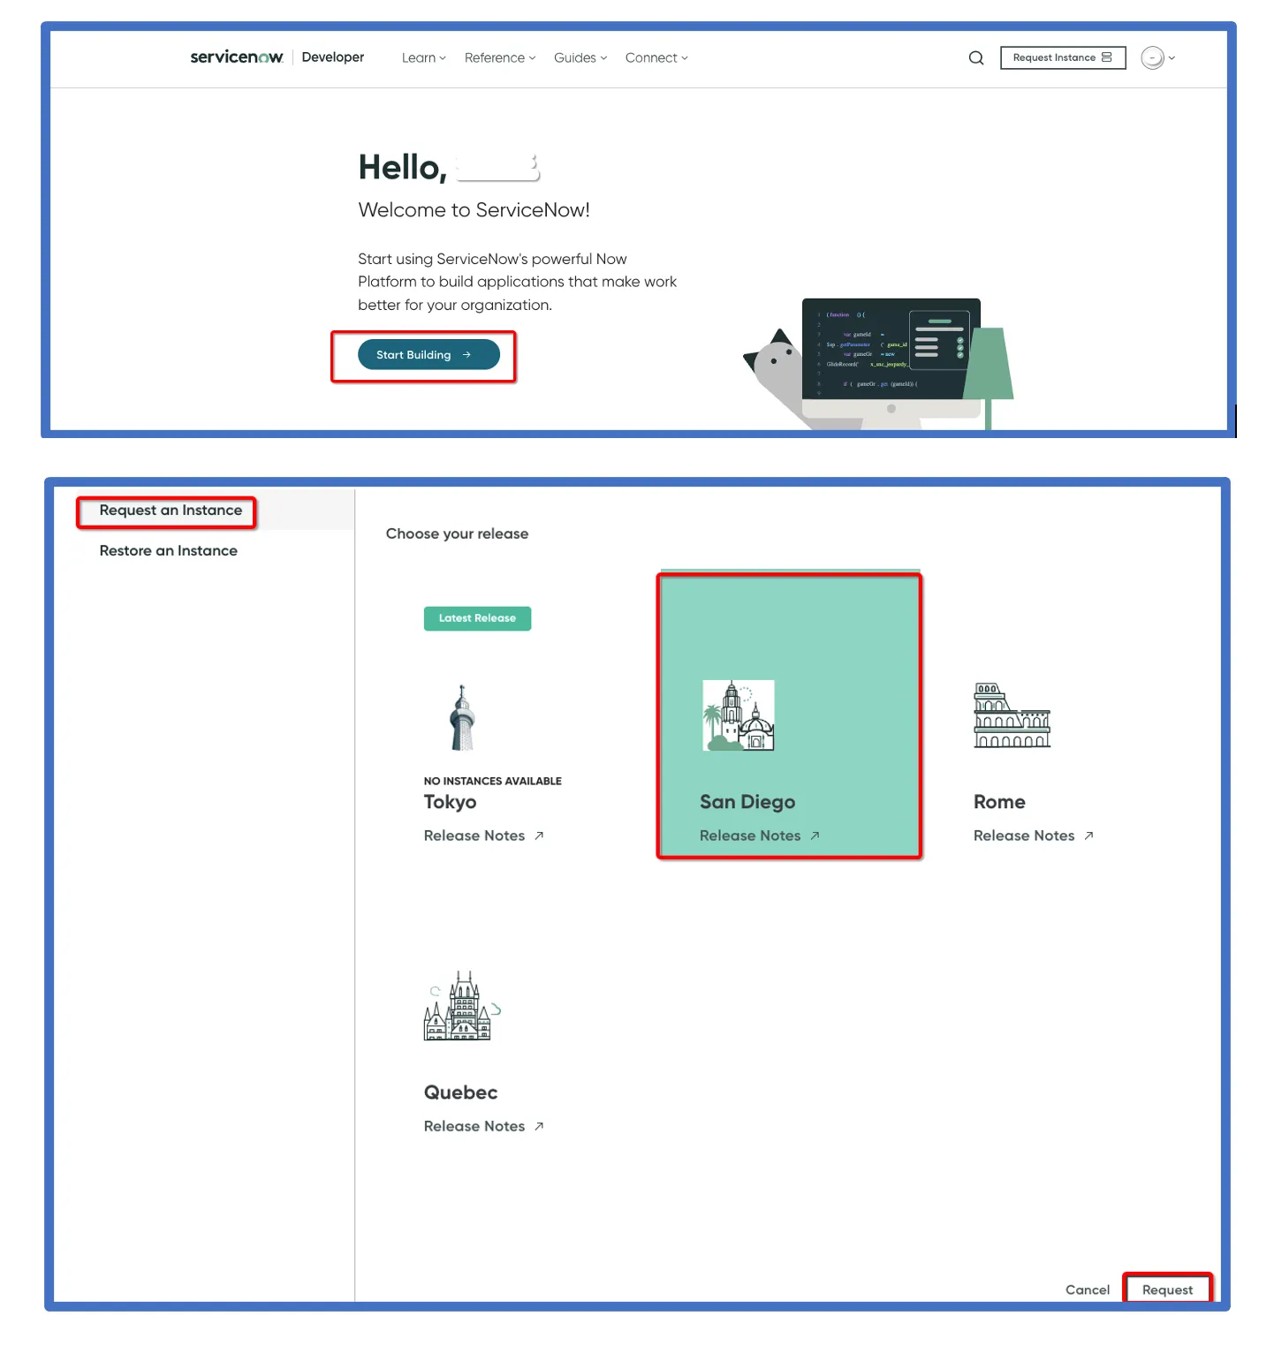Click Cancel in the release dialog

[x=1088, y=1290]
